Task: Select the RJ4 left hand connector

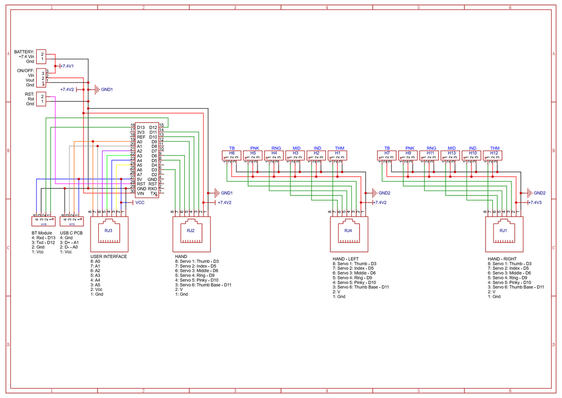Action: pyautogui.click(x=349, y=234)
